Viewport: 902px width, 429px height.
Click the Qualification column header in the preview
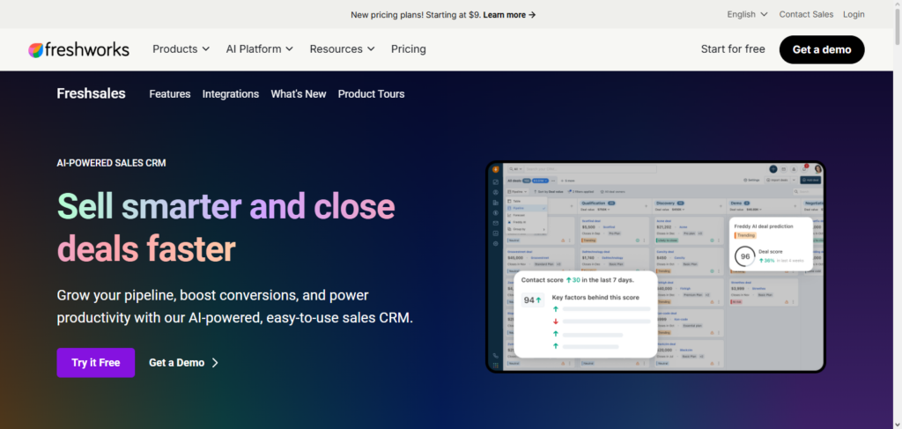pyautogui.click(x=598, y=203)
